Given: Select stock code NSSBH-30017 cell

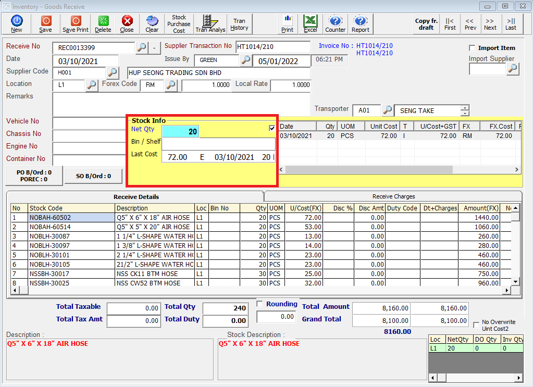Looking at the screenshot, I should click(x=71, y=273).
